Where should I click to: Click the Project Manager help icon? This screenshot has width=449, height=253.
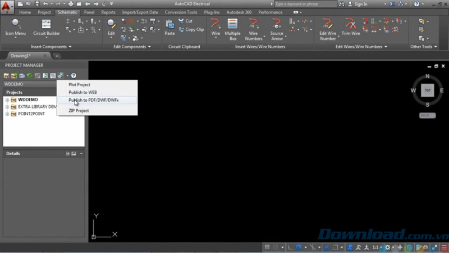tap(74, 75)
